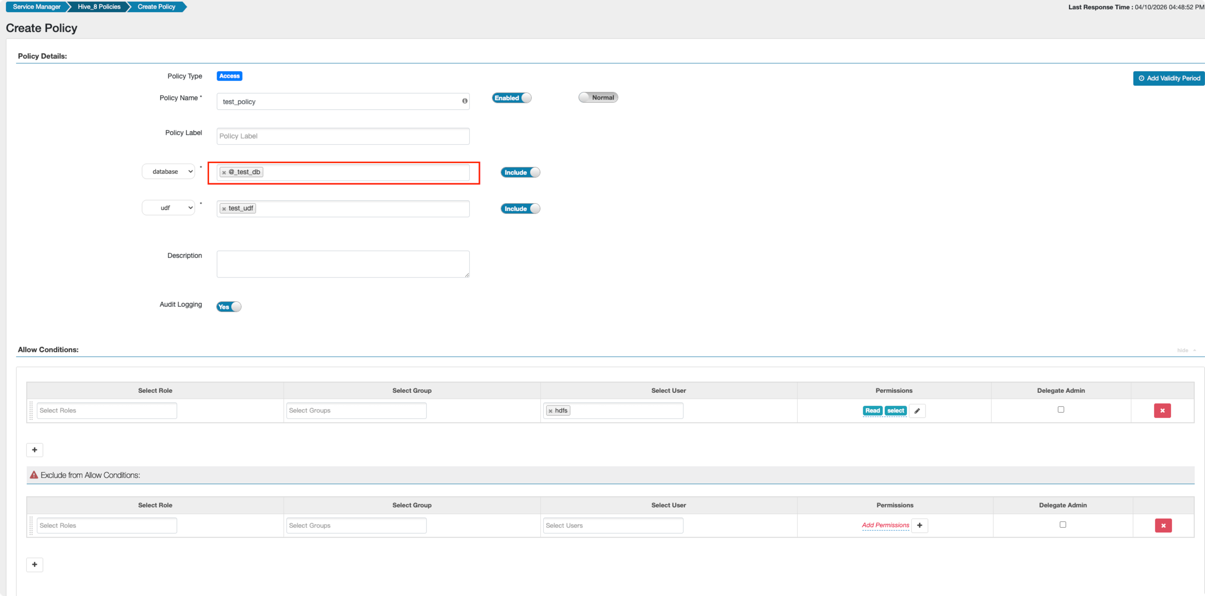Open the database resource type dropdown

pyautogui.click(x=168, y=172)
